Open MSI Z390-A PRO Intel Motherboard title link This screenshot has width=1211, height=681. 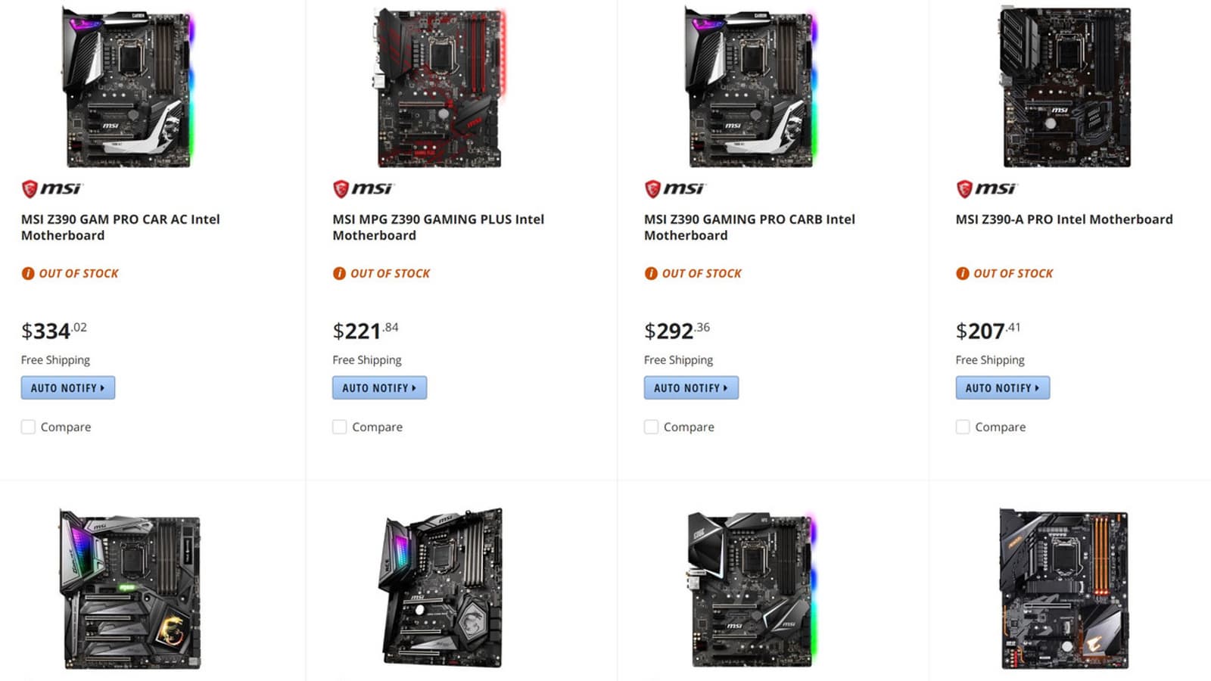pyautogui.click(x=1064, y=219)
